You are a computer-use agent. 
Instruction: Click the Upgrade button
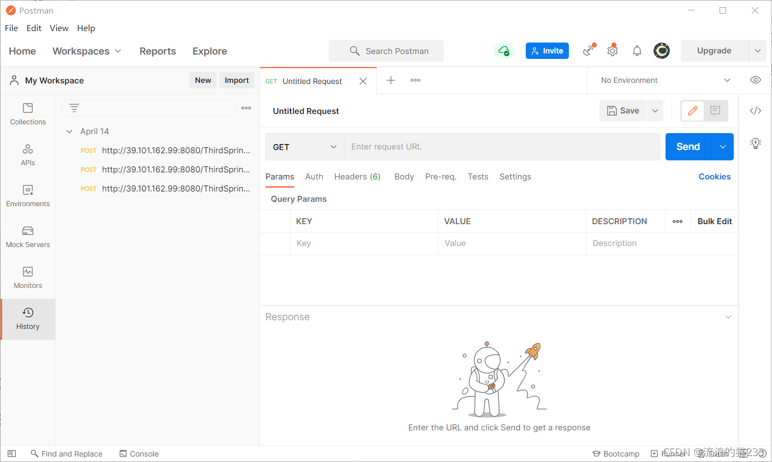[714, 51]
